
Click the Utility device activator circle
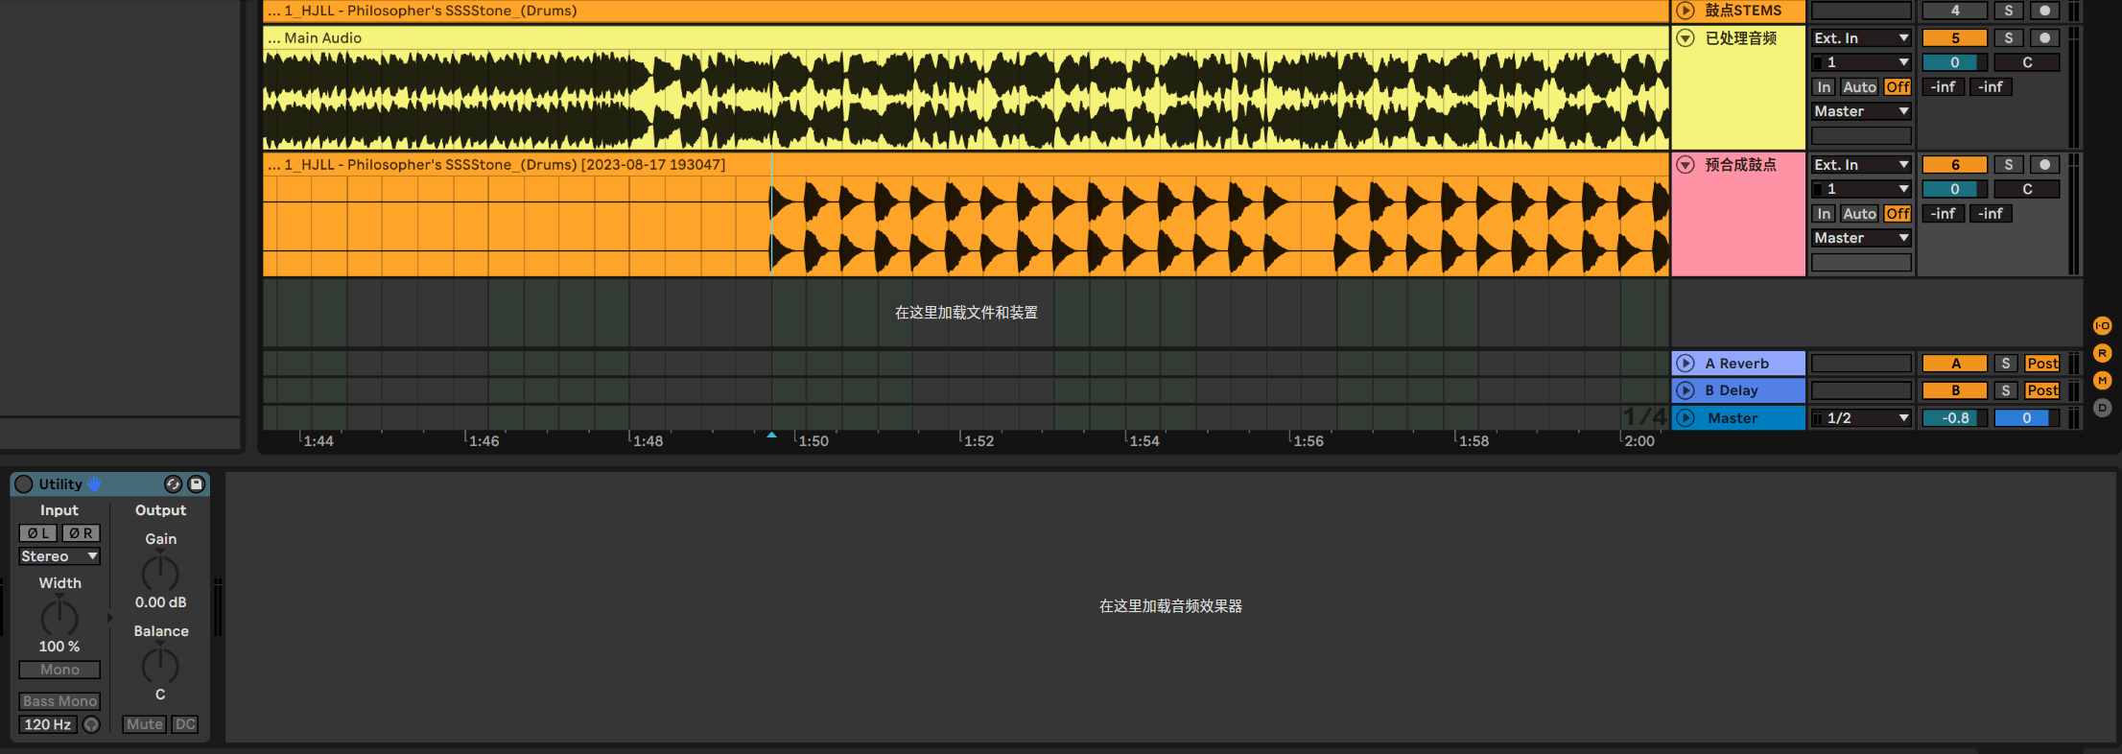click(24, 484)
